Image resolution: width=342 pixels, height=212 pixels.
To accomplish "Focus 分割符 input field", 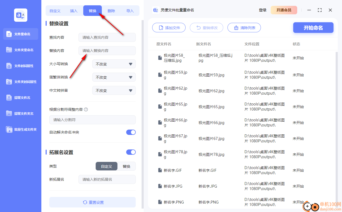I will click(93, 120).
